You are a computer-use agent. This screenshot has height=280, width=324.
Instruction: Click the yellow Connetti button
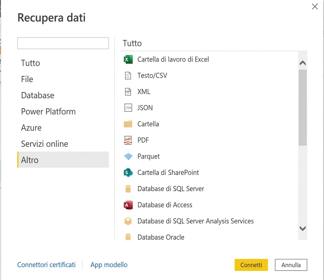(251, 265)
